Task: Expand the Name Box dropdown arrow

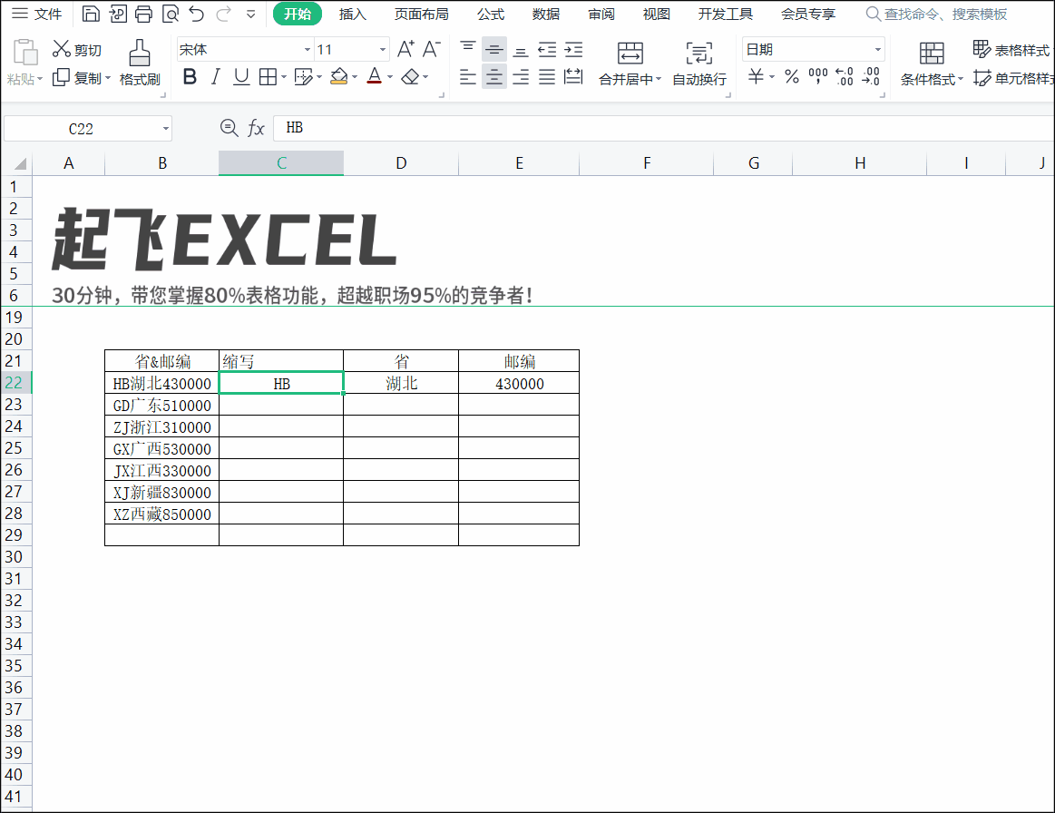Action: pyautogui.click(x=165, y=129)
